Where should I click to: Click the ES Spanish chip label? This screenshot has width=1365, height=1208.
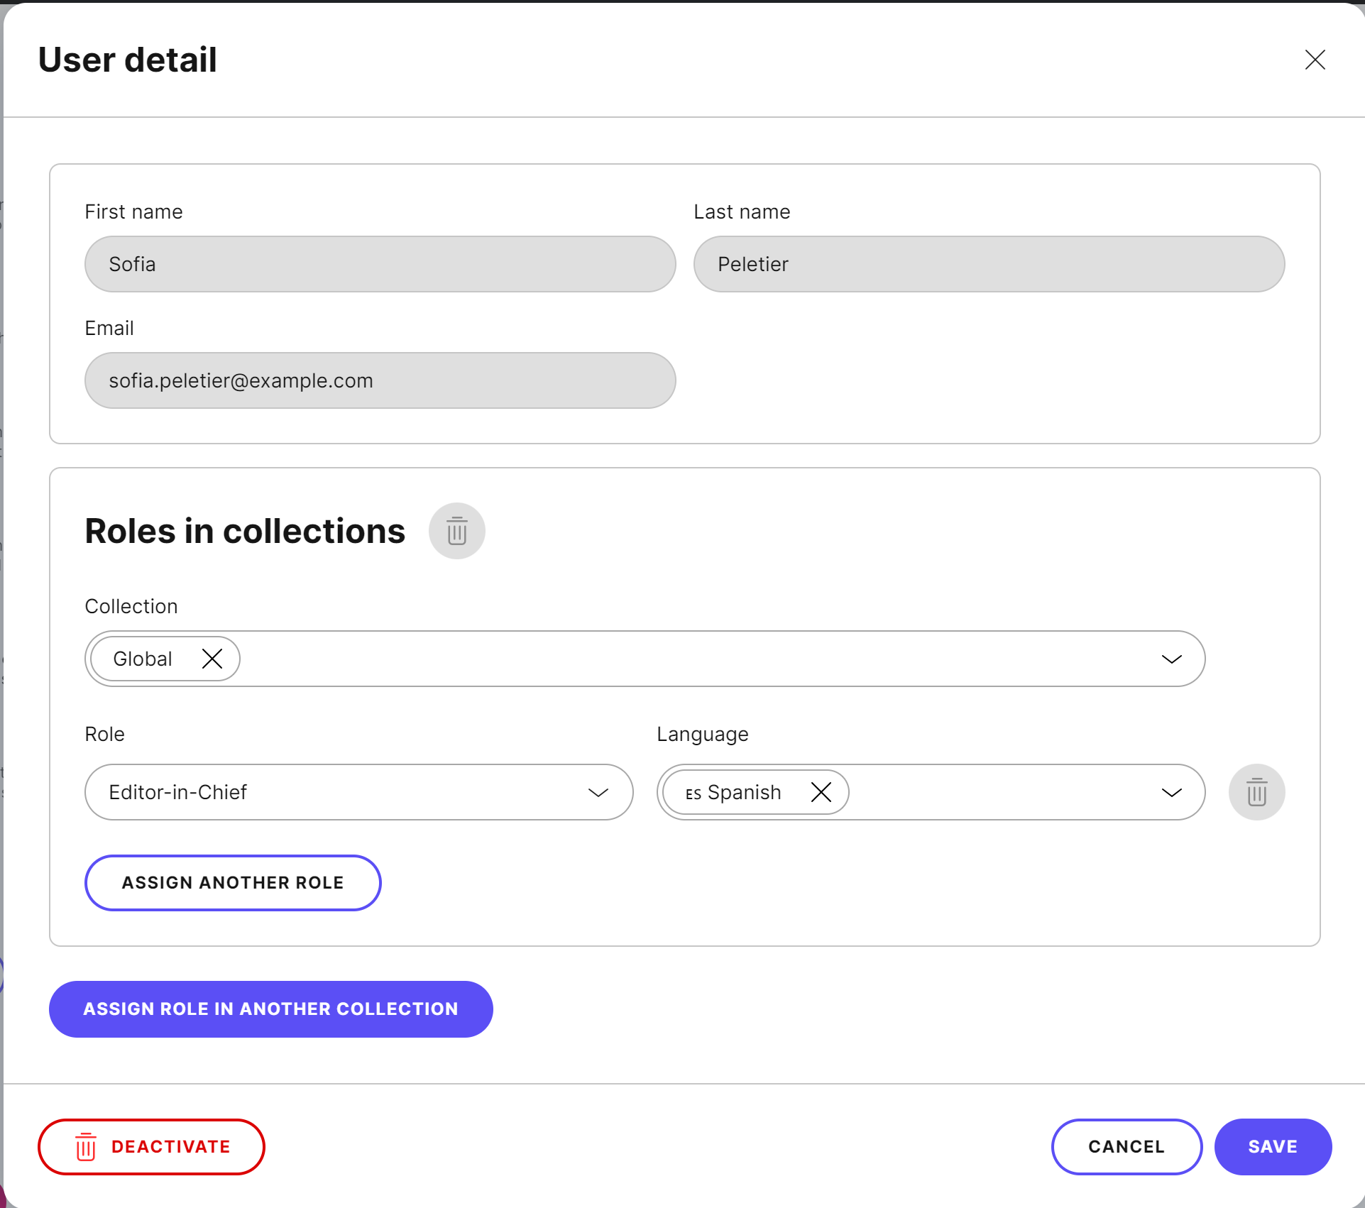733,792
